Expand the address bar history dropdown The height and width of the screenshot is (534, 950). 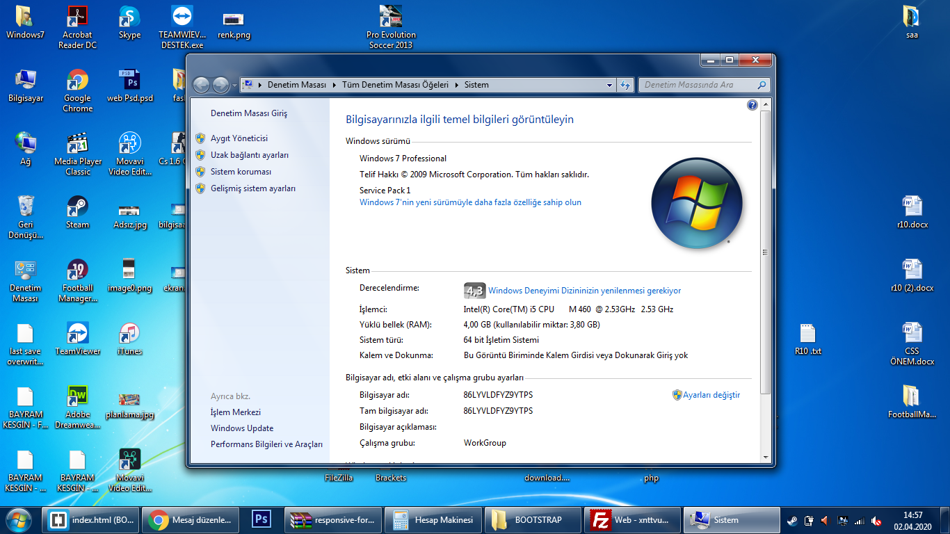coord(609,86)
